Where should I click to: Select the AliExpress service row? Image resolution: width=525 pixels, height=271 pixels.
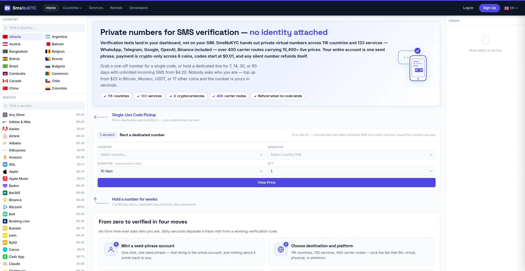coord(44,150)
